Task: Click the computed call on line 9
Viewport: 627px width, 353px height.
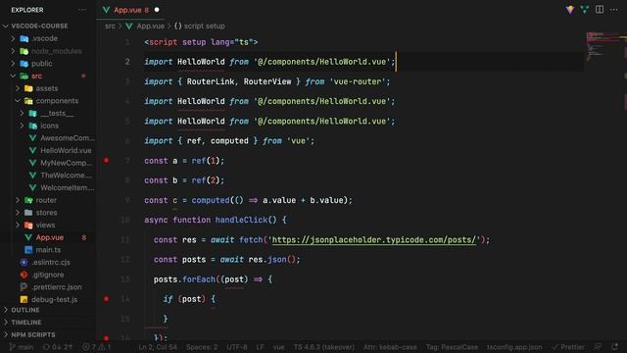Action: pos(211,200)
